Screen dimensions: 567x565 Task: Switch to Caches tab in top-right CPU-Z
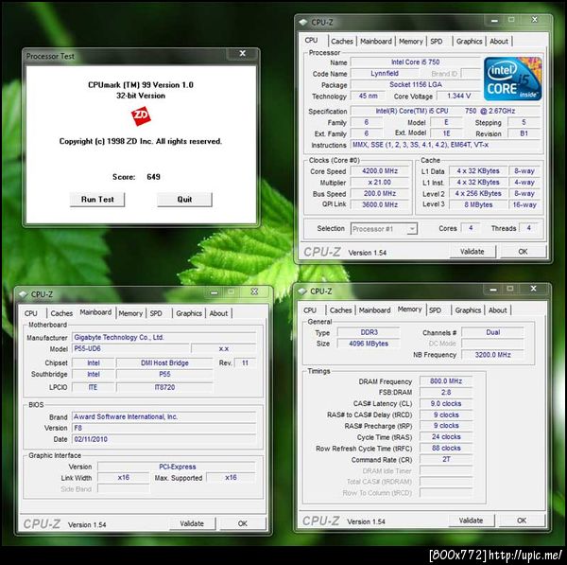click(x=342, y=42)
